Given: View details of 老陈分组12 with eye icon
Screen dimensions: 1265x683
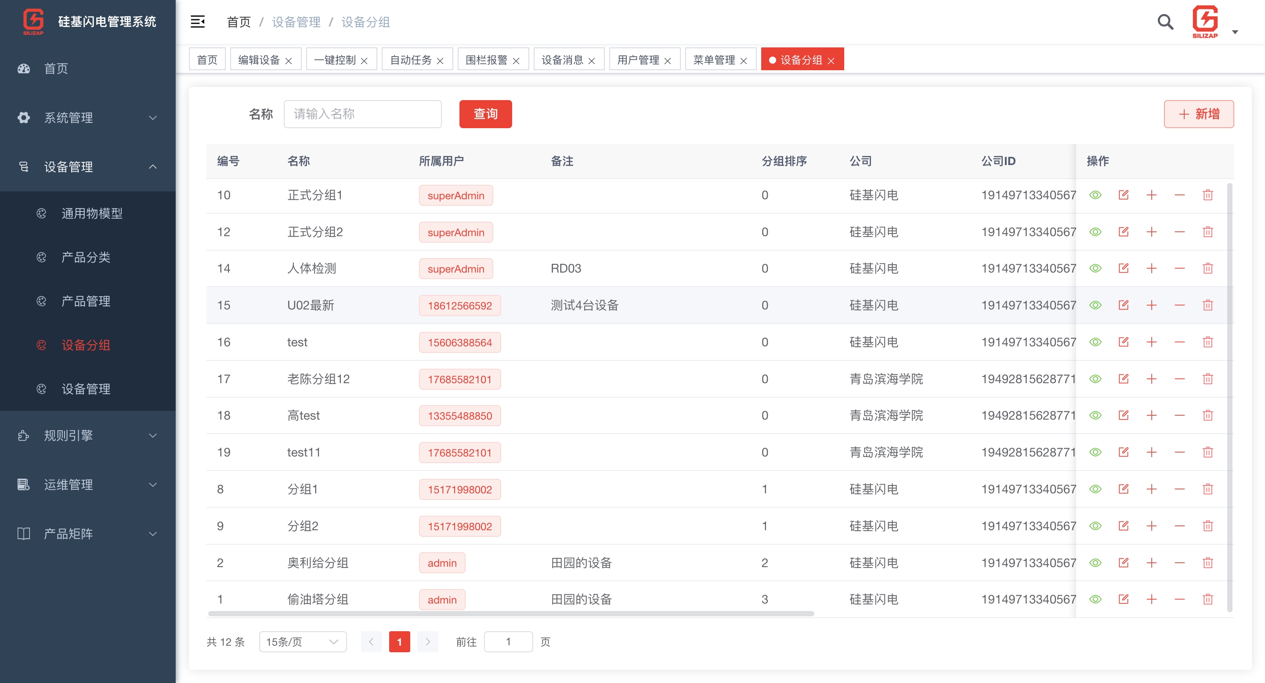Looking at the screenshot, I should 1095,378.
